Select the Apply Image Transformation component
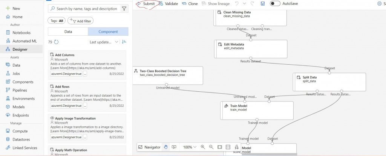386x156 pixels. 87,129
